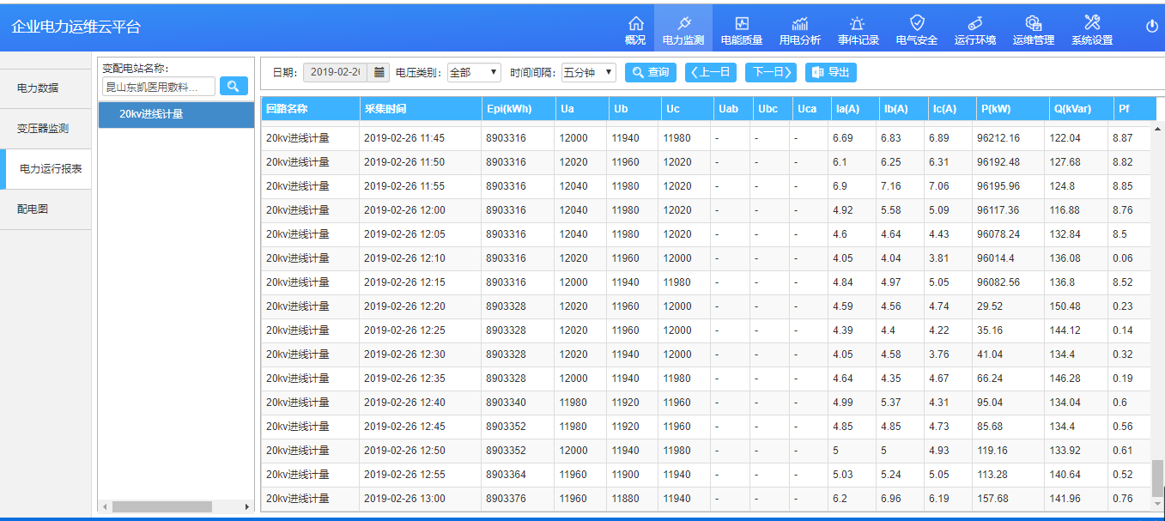Click the Uca column header

pos(810,109)
